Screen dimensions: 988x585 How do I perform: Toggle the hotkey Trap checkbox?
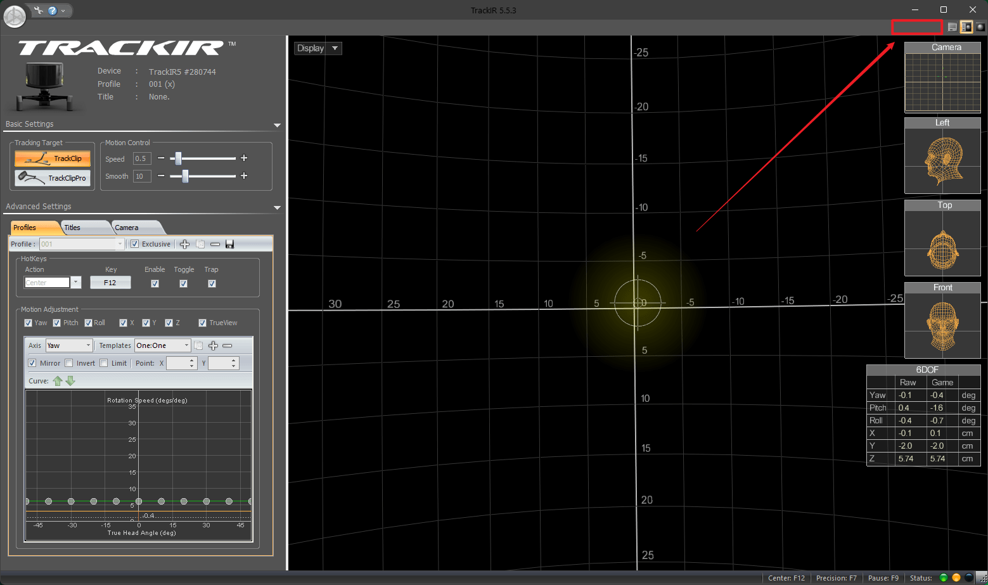pyautogui.click(x=212, y=283)
